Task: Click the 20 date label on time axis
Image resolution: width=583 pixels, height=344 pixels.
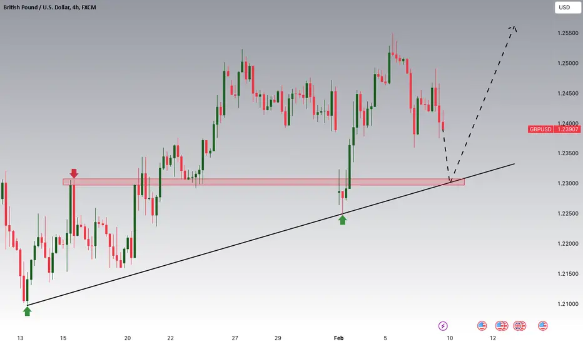Action: pos(128,338)
